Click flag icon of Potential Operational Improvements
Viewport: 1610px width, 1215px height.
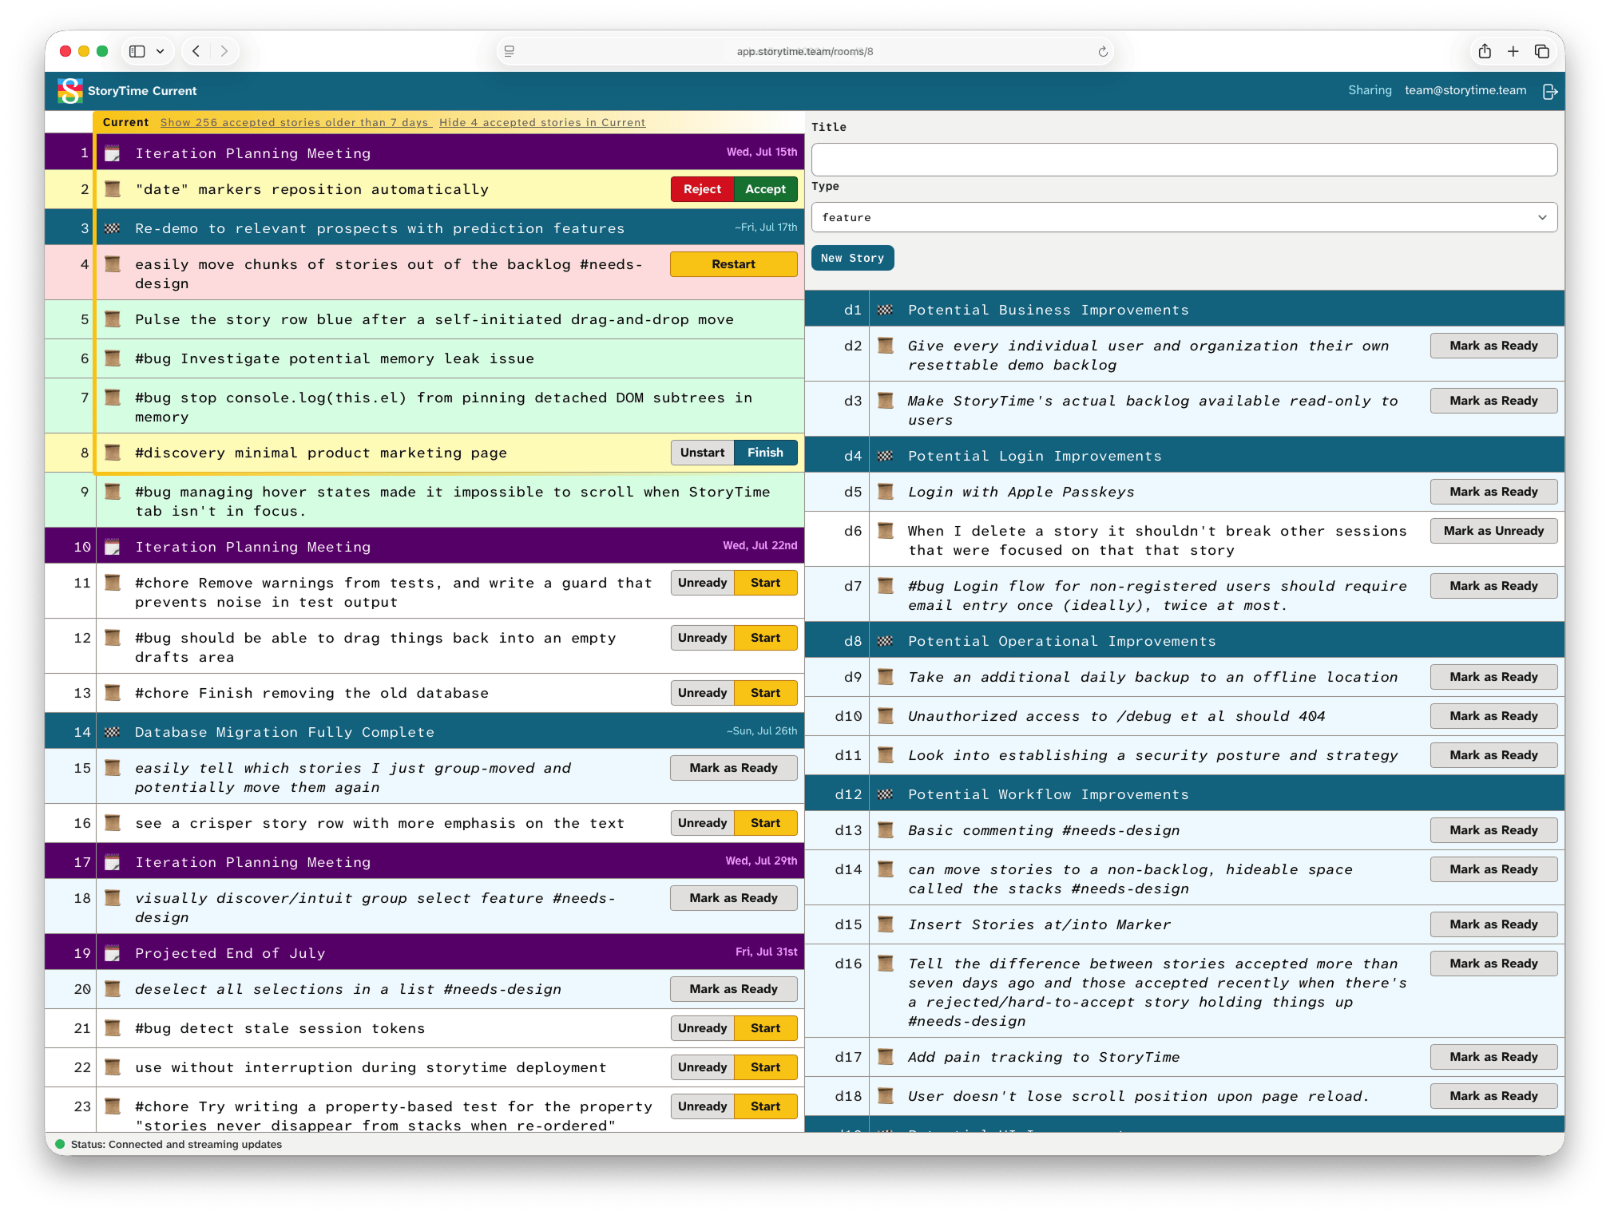(886, 641)
